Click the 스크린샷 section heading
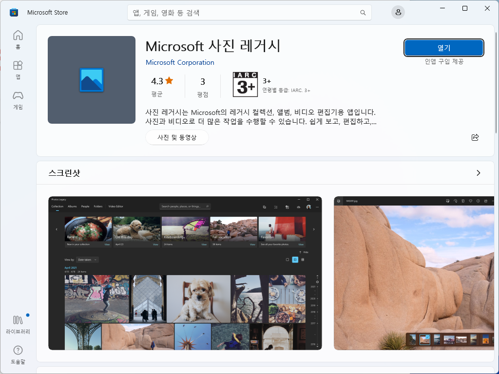Screen dimensions: 499x374 tap(64, 173)
